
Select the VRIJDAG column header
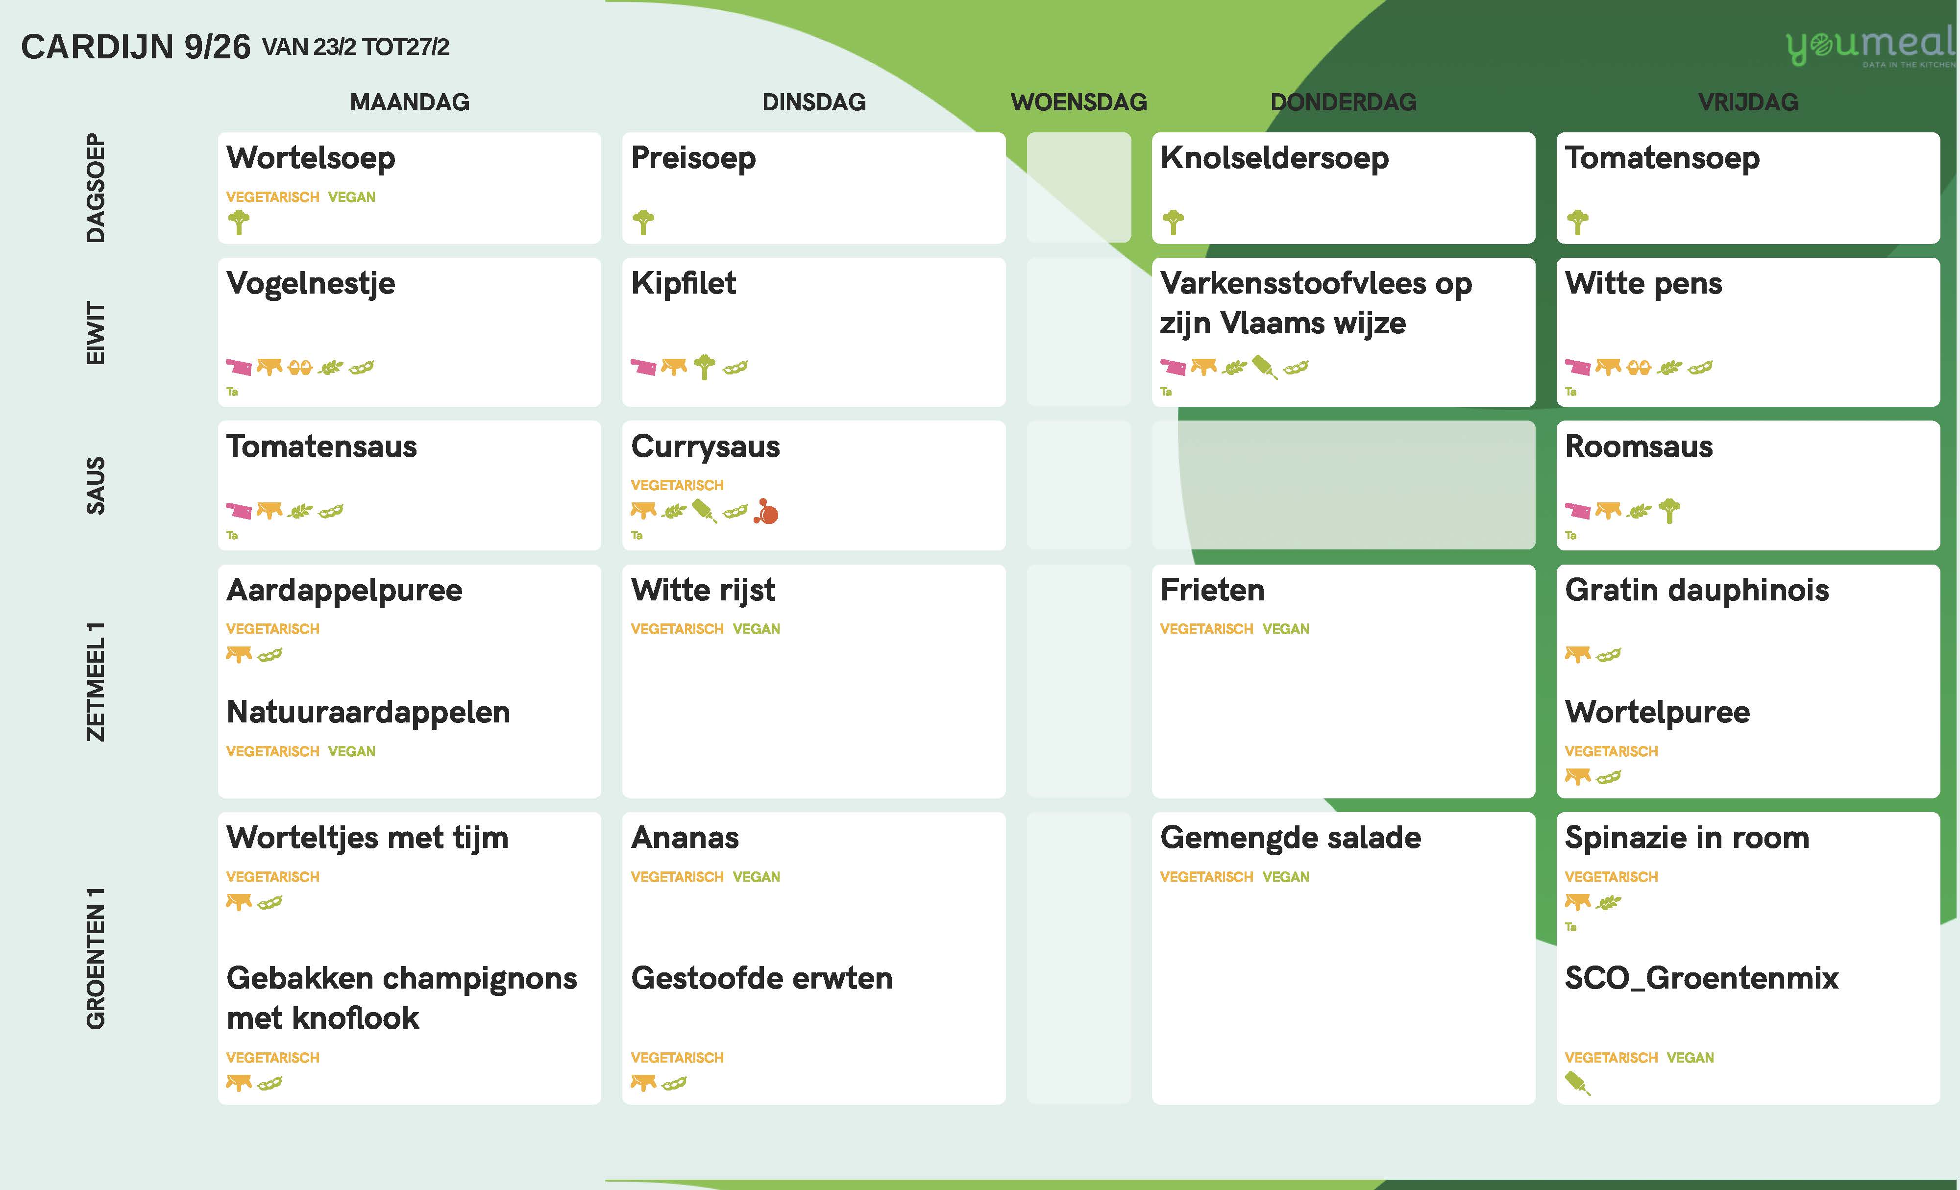pos(1748,102)
